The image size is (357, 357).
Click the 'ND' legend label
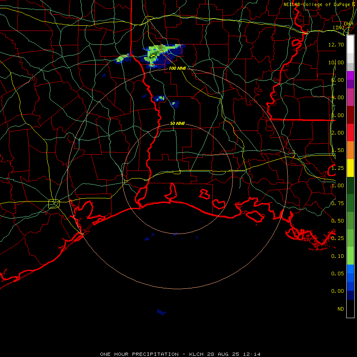(x=341, y=309)
